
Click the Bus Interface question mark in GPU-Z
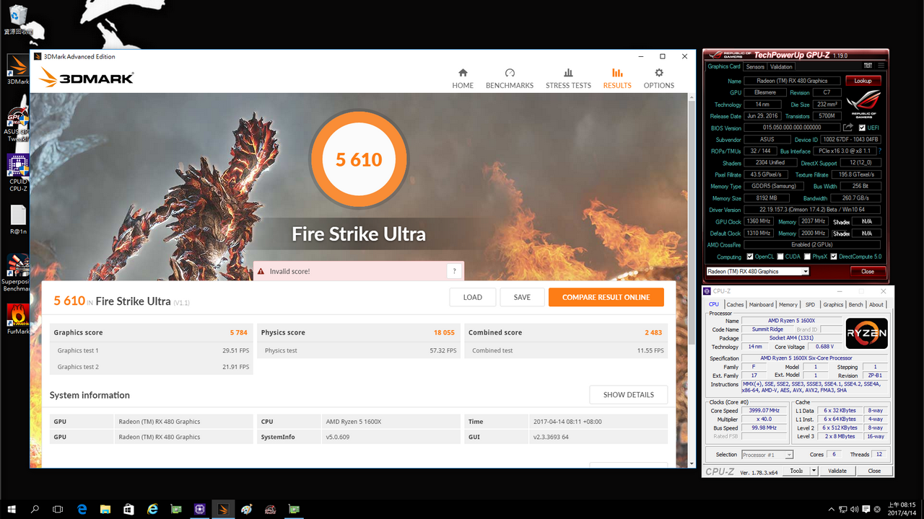click(x=880, y=151)
